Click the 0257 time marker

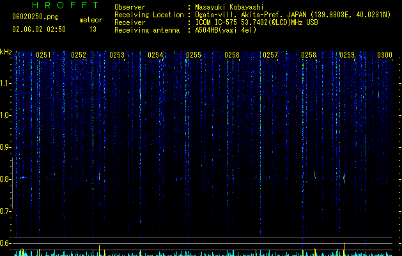[x=270, y=55]
